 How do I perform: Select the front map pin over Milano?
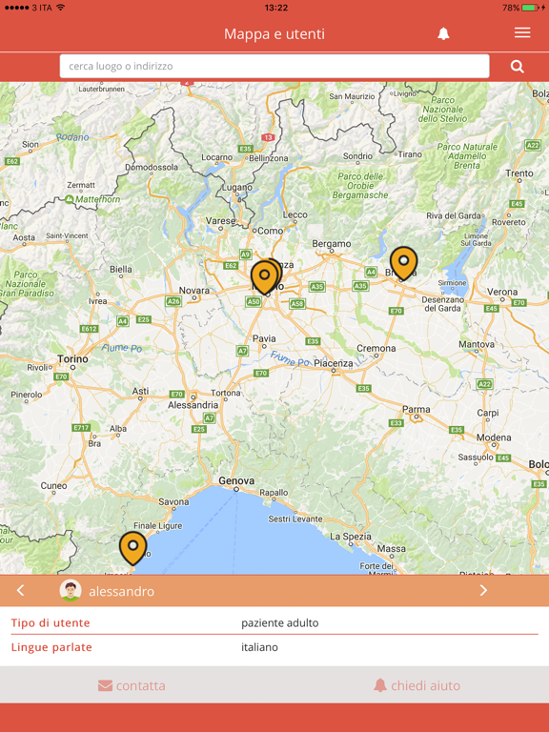pyautogui.click(x=264, y=277)
